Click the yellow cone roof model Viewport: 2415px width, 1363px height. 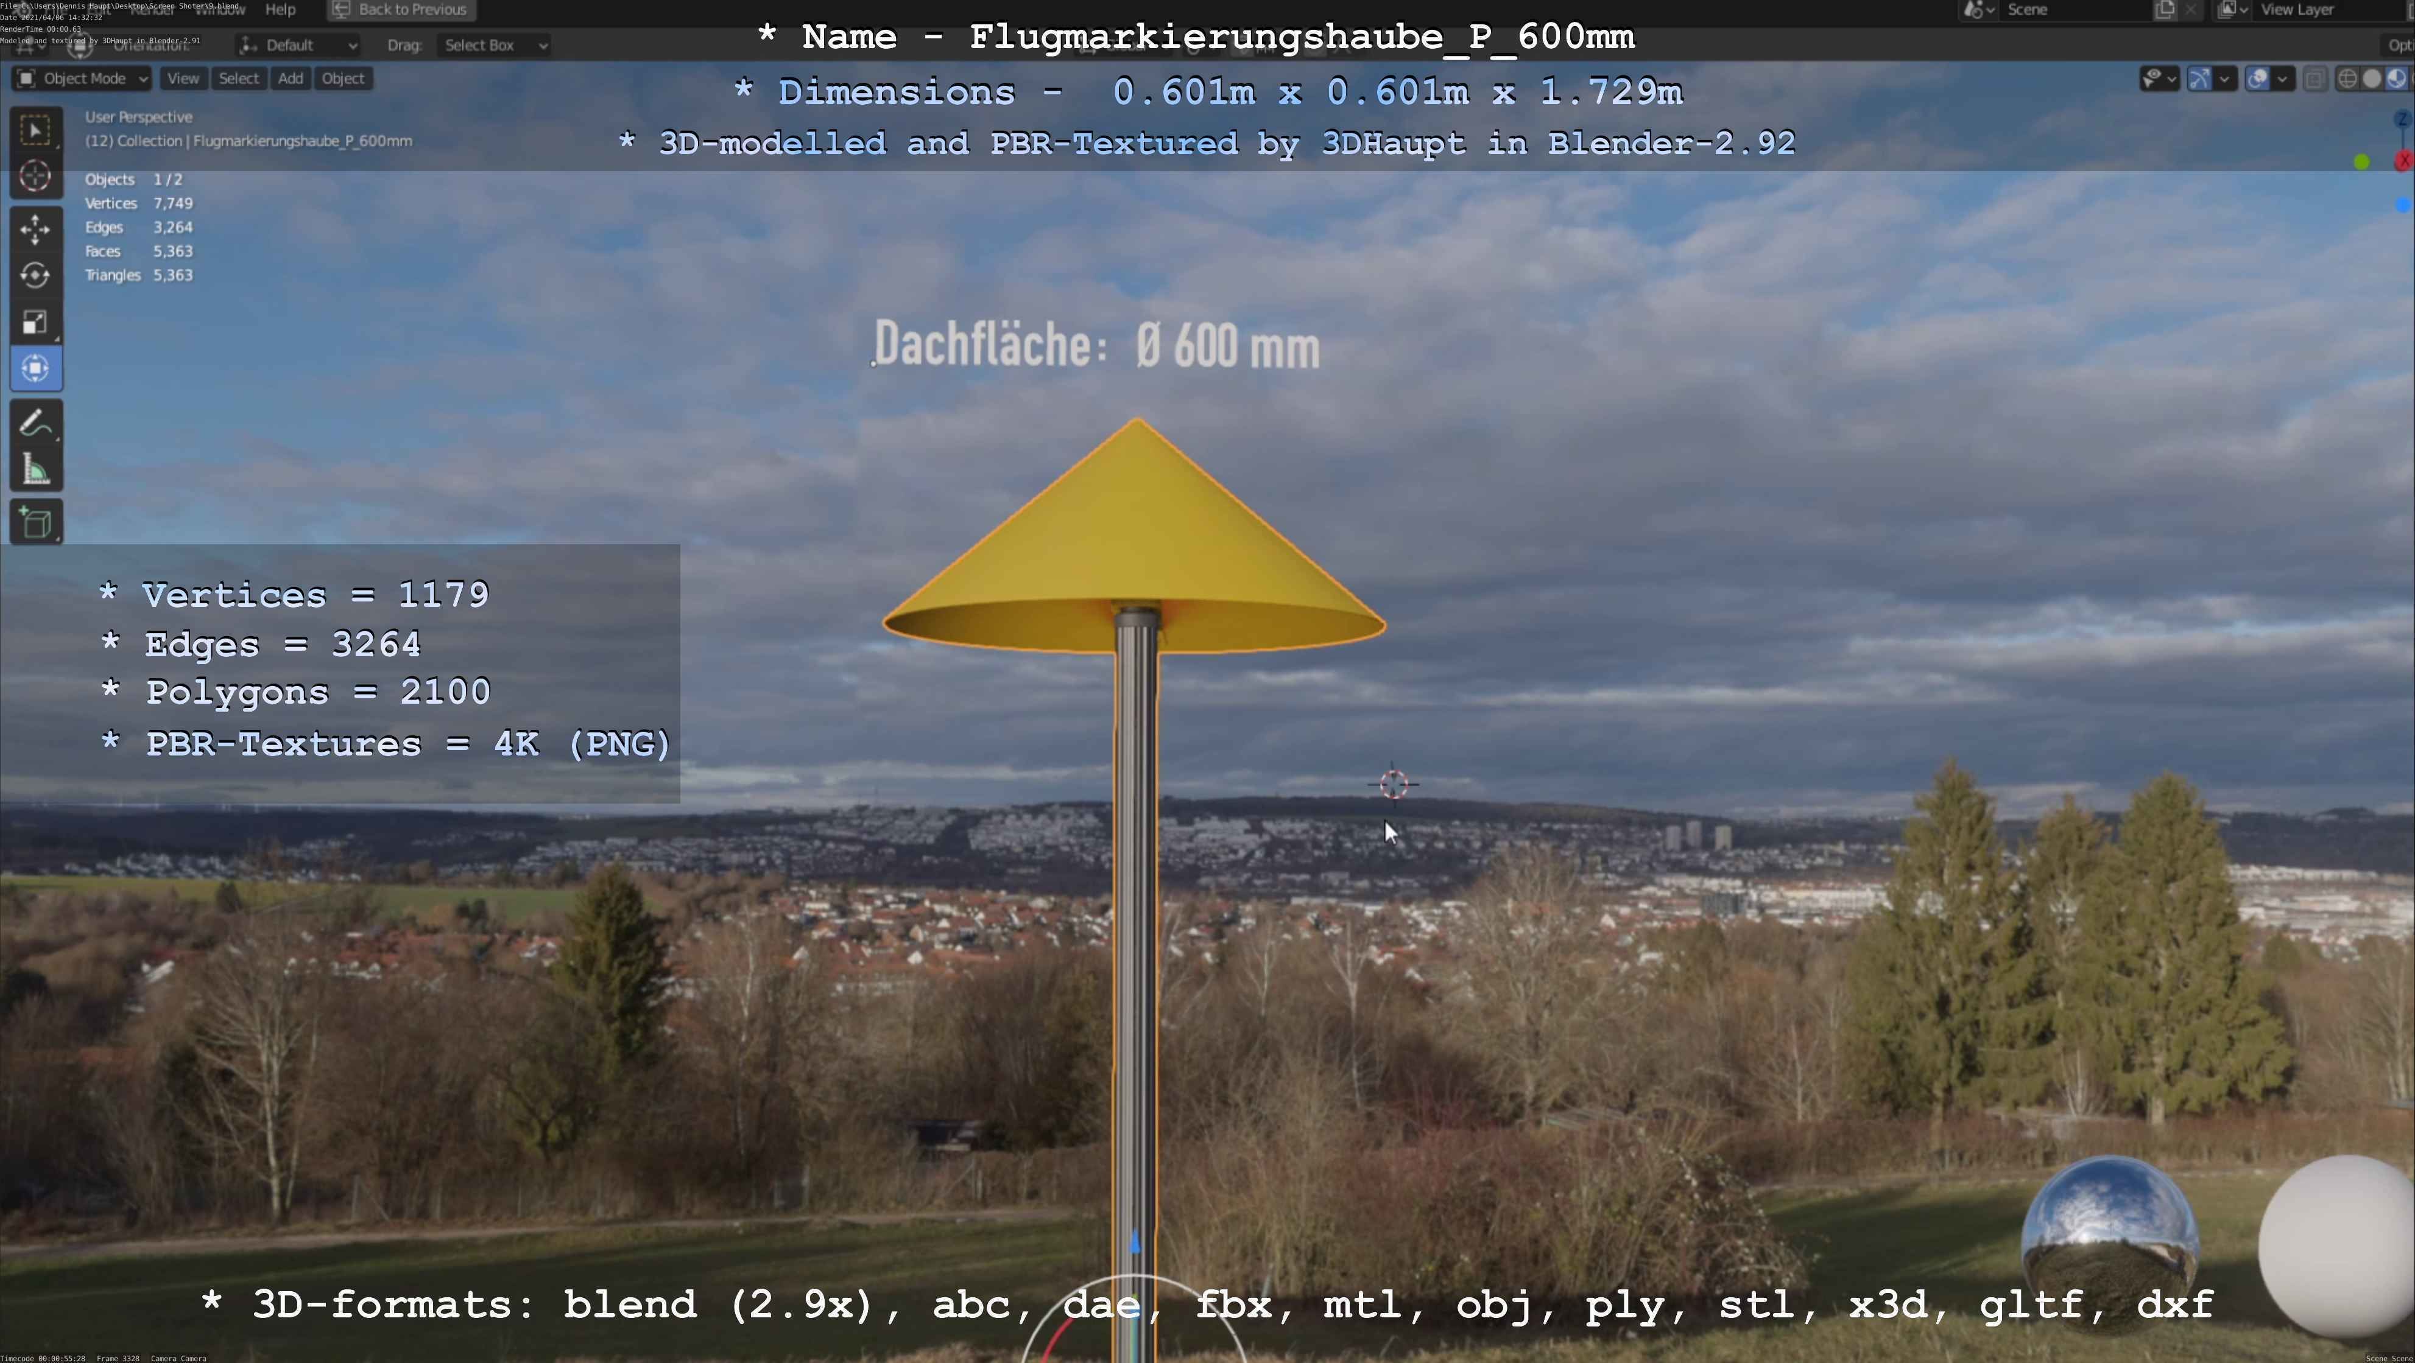[x=1134, y=534]
